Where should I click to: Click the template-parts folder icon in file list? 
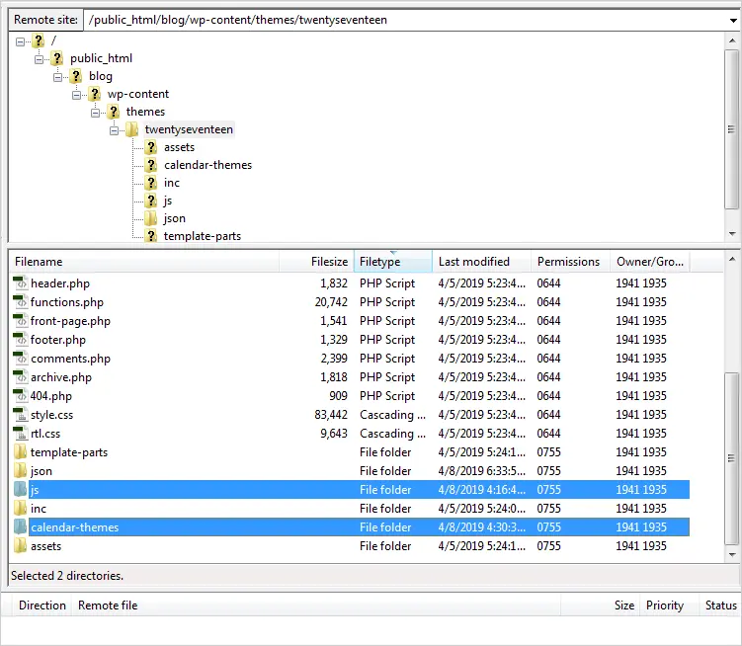coord(21,452)
